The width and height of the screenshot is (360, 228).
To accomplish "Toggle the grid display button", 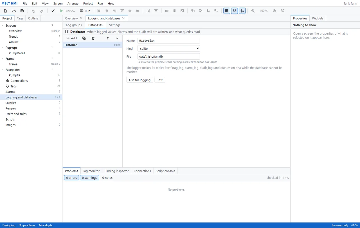I will pyautogui.click(x=227, y=11).
